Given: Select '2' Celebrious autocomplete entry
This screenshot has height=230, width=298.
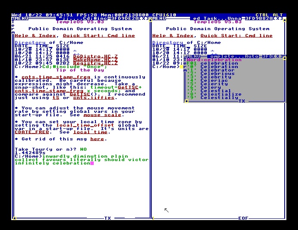Looking at the screenshot, I should [x=211, y=74].
